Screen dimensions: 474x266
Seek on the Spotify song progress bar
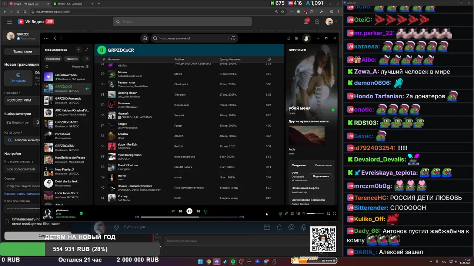pos(189,217)
